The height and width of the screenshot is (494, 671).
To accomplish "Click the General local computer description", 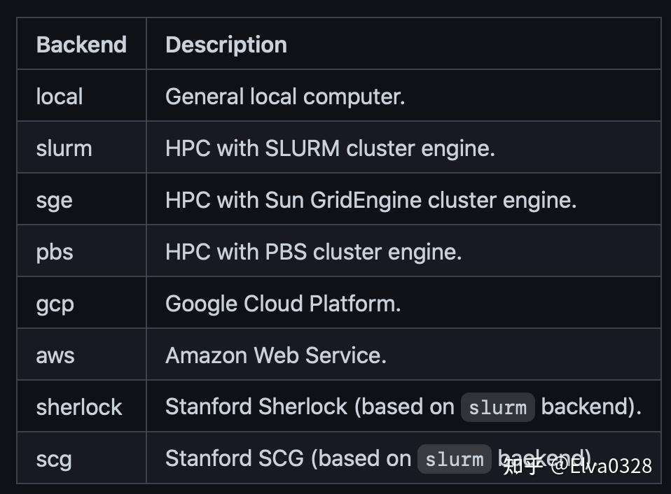I will [285, 97].
